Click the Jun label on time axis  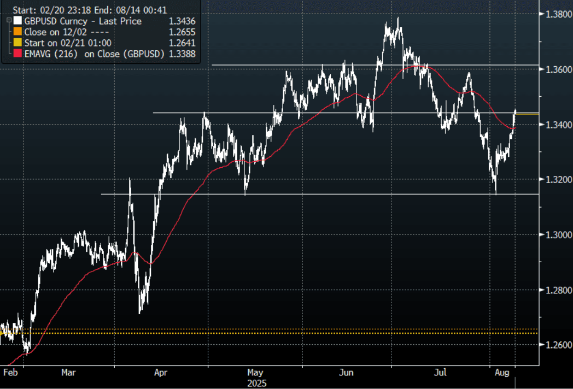pyautogui.click(x=346, y=373)
